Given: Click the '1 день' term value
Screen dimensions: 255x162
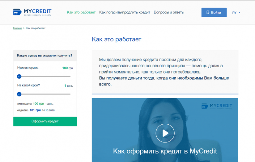Looking at the screenshot, I should click(x=69, y=86).
